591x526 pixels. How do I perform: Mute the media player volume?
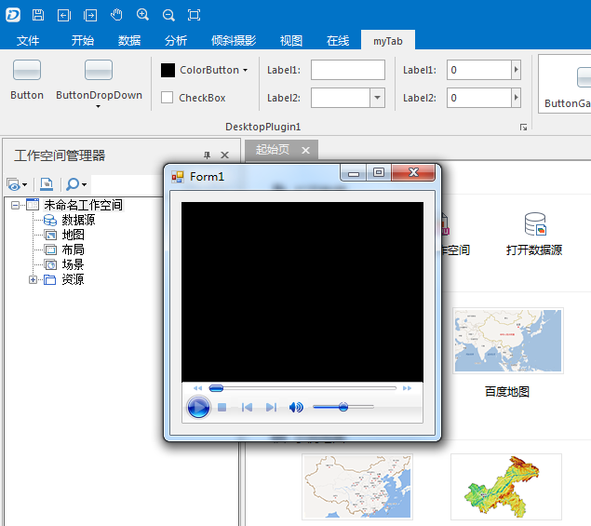[x=296, y=407]
